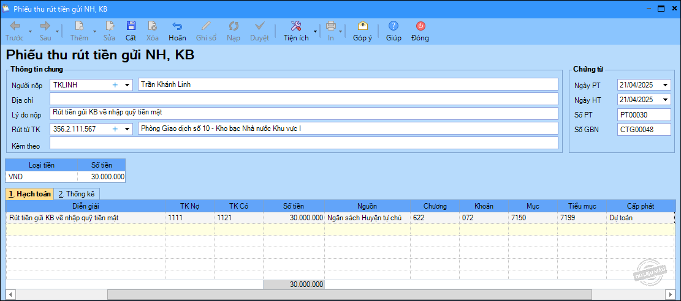Open the Tiện ích utilities icon

[296, 26]
